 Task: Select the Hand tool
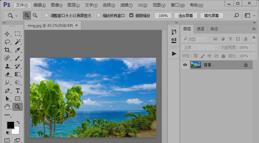point(7,107)
